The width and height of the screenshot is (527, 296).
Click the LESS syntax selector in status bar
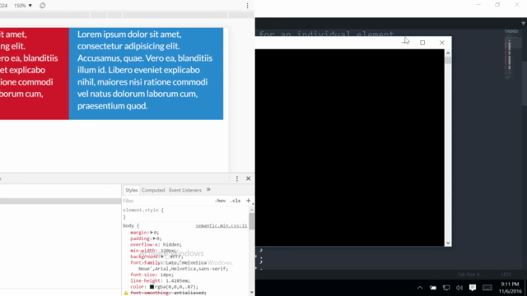click(x=506, y=275)
